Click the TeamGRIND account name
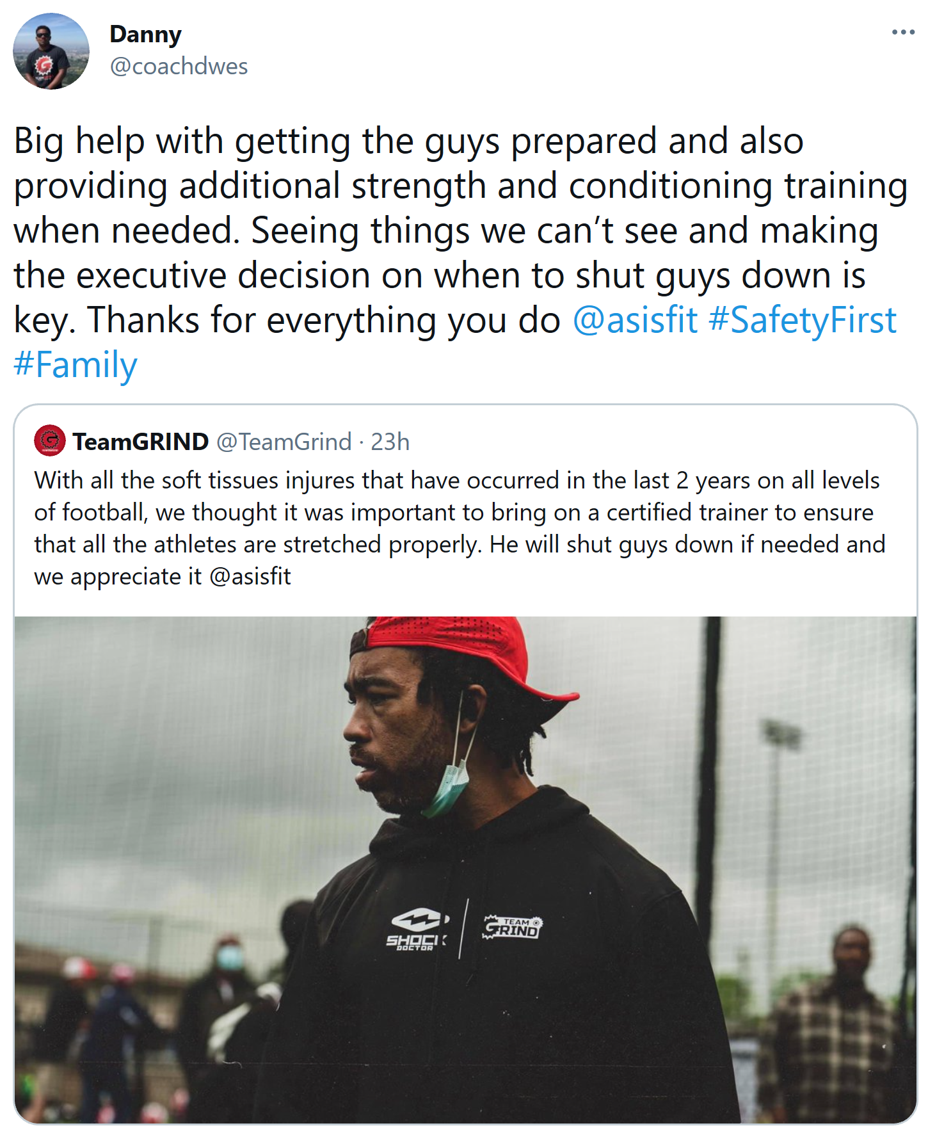944x1144 pixels. [141, 441]
